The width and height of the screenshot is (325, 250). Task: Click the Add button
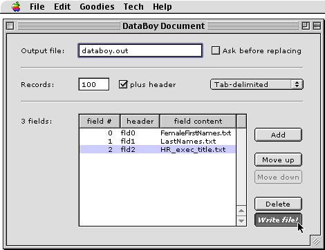(x=278, y=135)
